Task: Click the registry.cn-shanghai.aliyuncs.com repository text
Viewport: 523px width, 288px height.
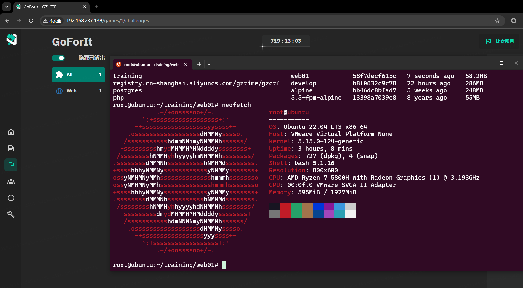Action: coord(196,83)
